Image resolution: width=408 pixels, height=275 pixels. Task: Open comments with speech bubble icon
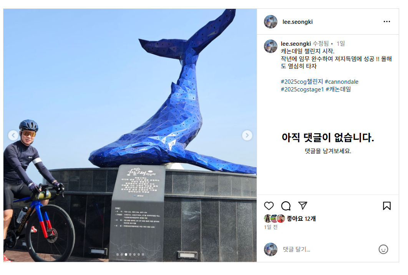pos(286,206)
